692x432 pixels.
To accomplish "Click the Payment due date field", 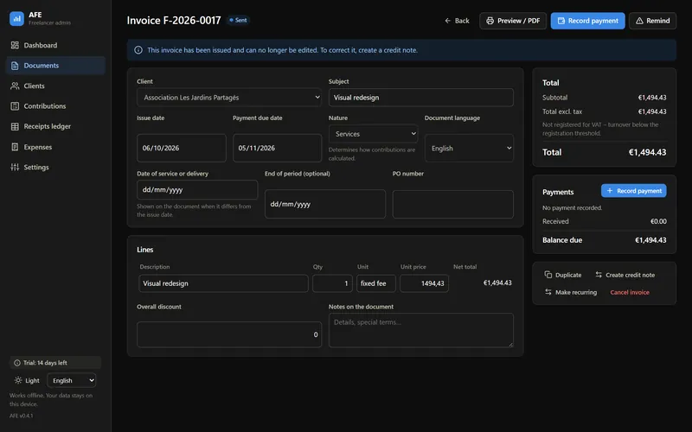I will [277, 148].
